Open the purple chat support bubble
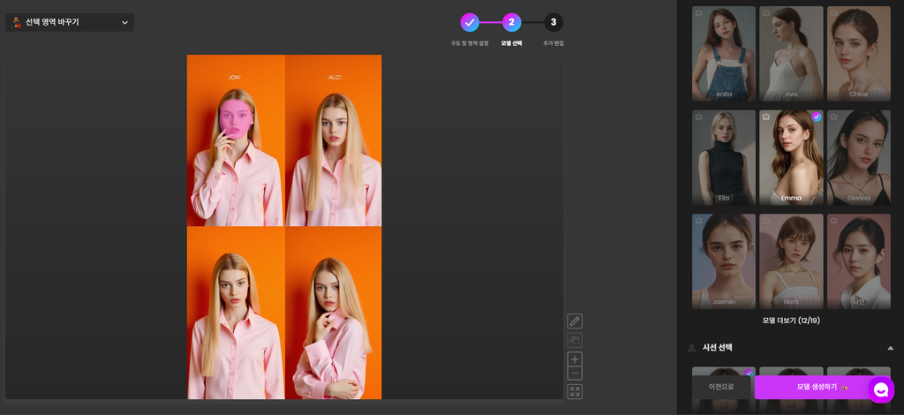 881,390
